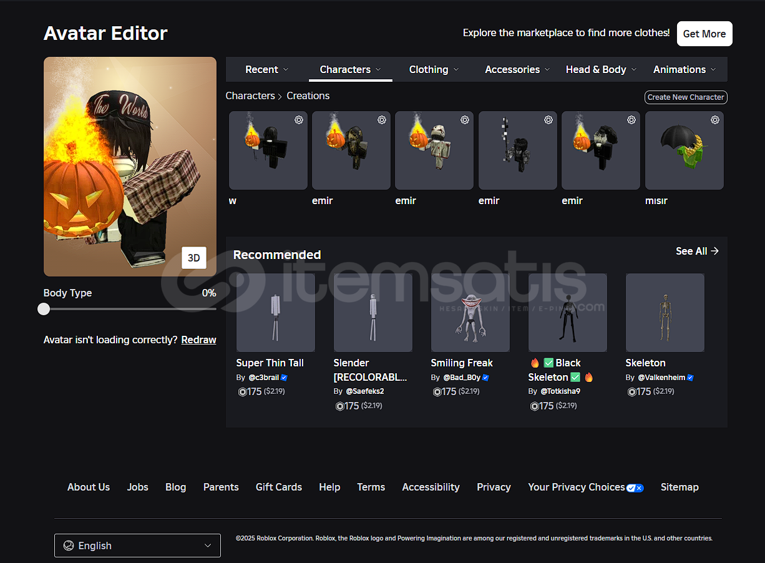
Task: Open the Parents footer link
Action: coord(221,487)
